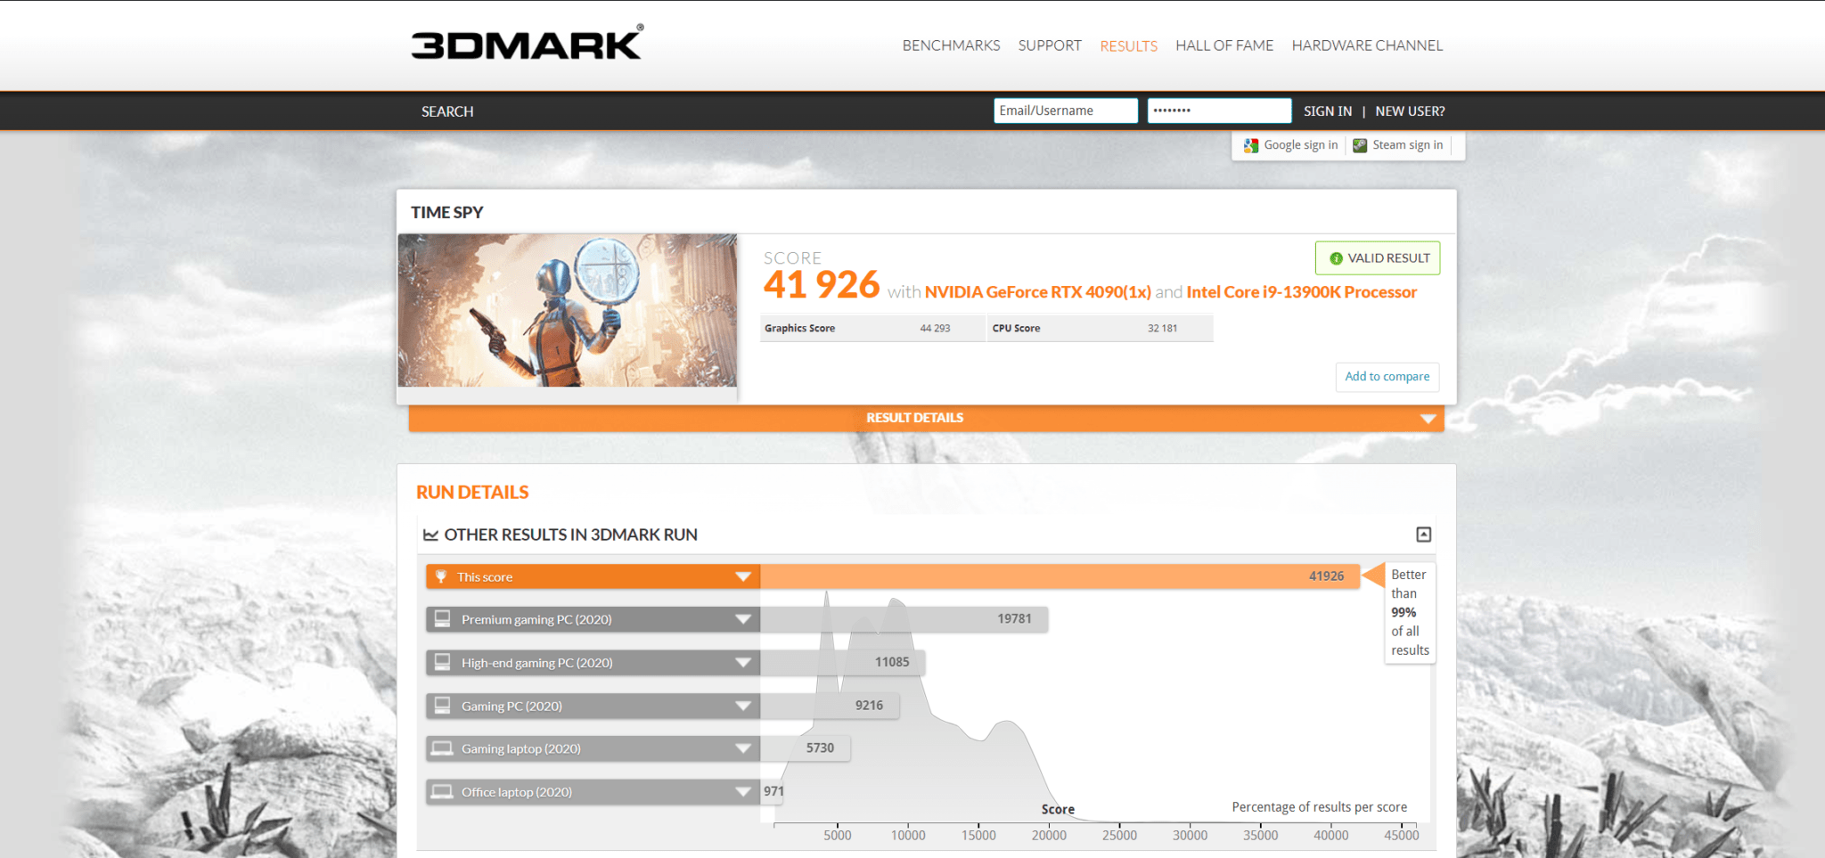Expand the Gaming laptop (2020) dropdown
The image size is (1825, 858).
tap(742, 748)
